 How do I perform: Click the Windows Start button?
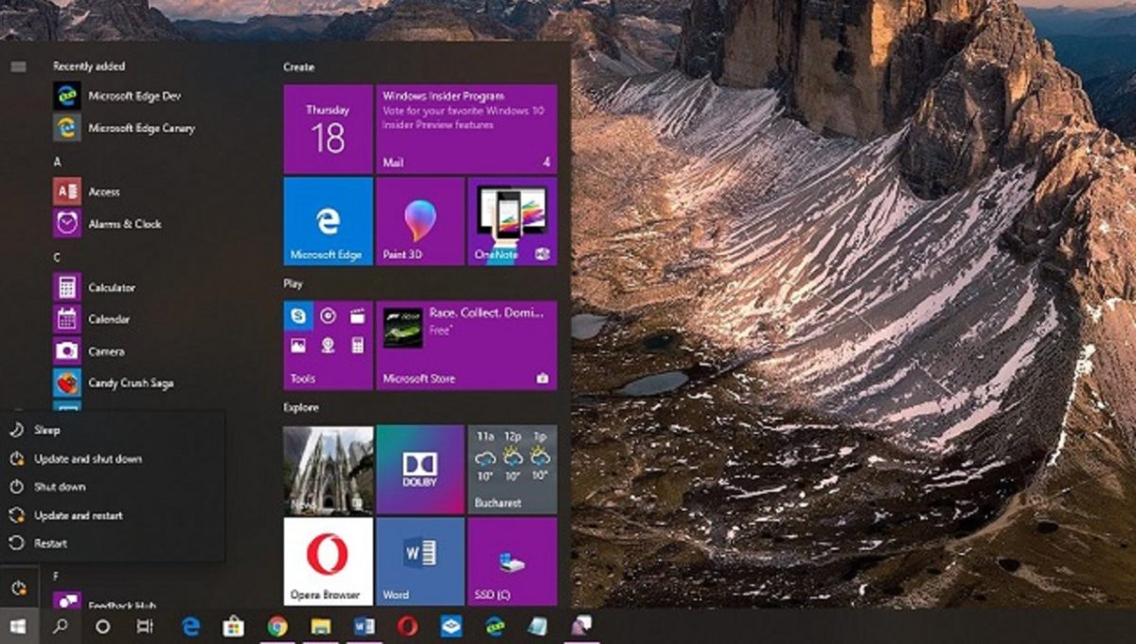18,626
